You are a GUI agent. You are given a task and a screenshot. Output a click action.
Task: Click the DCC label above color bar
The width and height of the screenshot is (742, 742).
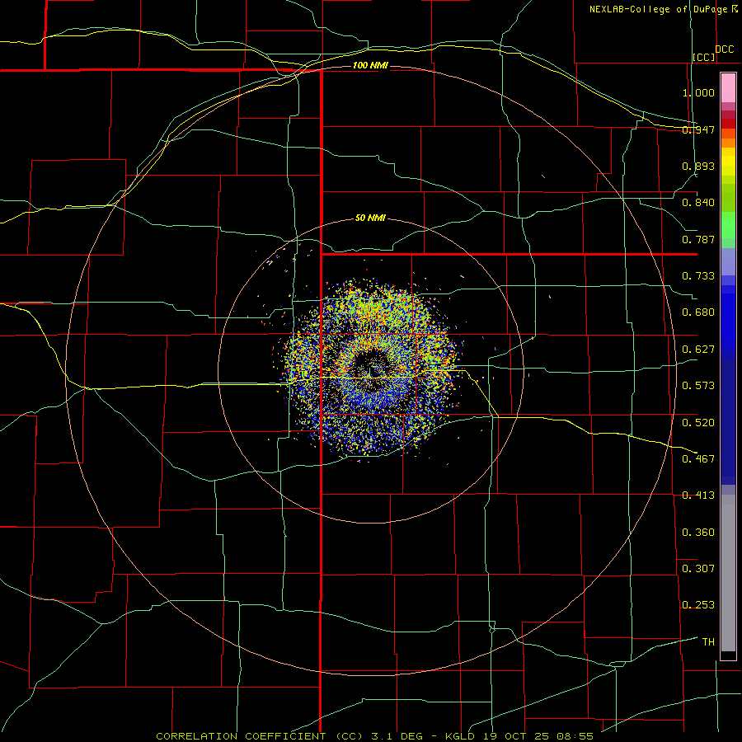724,49
